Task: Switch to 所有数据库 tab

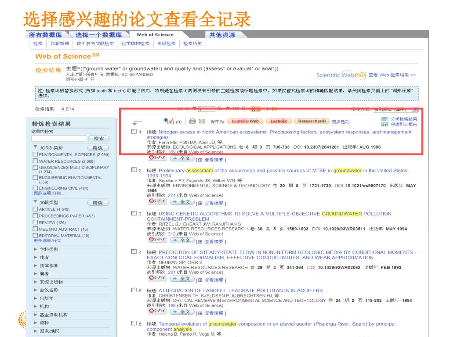Action: (45, 35)
